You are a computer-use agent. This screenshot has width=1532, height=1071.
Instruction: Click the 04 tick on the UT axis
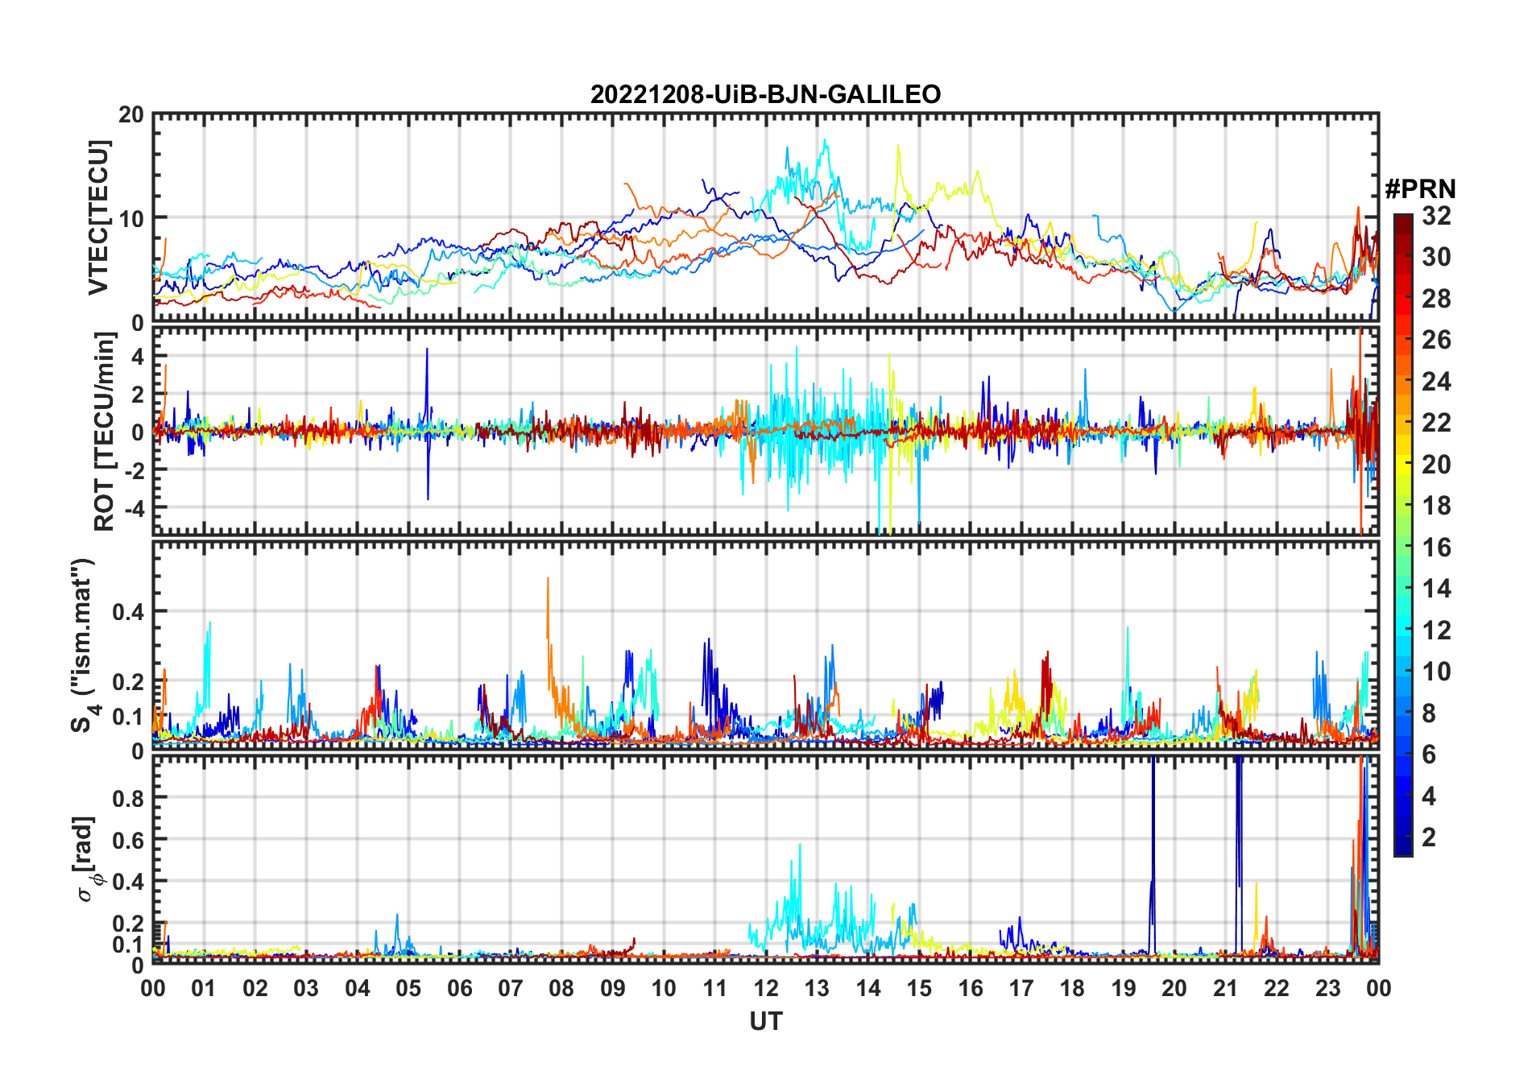358,988
